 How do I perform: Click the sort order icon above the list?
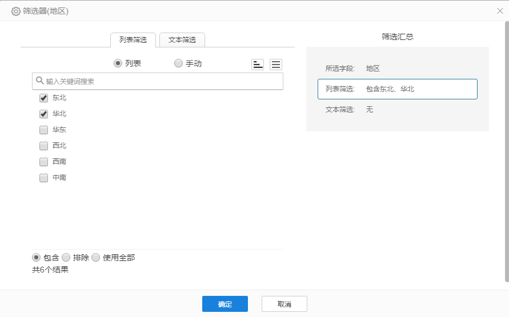(x=258, y=65)
